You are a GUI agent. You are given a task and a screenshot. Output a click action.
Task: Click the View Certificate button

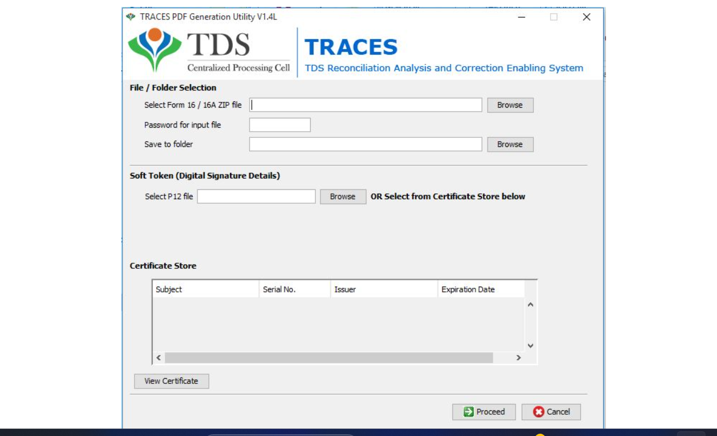(171, 381)
